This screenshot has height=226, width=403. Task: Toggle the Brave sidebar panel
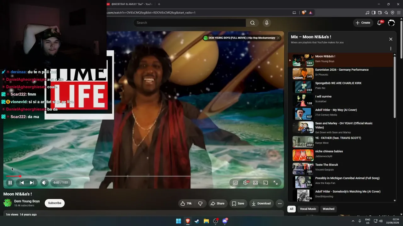point(374,13)
